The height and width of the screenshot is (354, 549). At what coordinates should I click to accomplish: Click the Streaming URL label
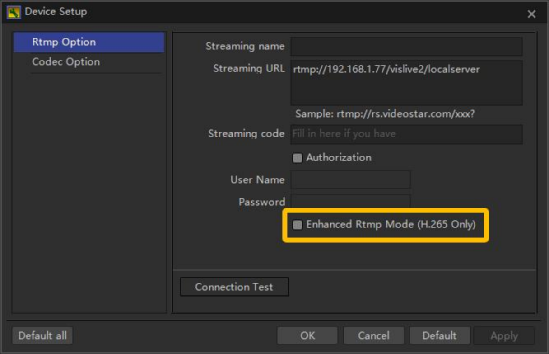tap(249, 69)
